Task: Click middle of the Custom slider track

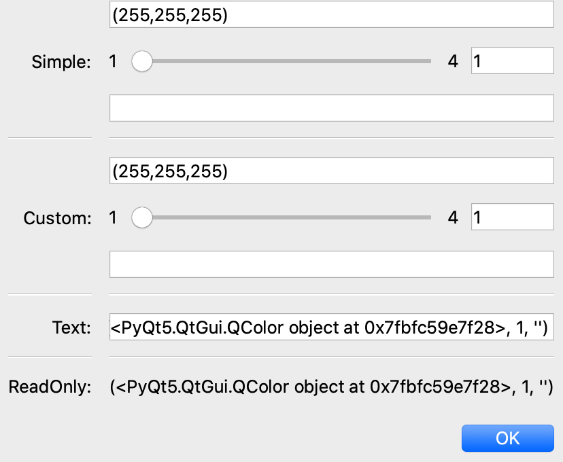Action: pyautogui.click(x=286, y=218)
